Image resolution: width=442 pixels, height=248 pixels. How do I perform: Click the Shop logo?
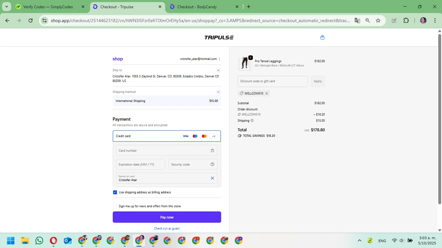(118, 59)
